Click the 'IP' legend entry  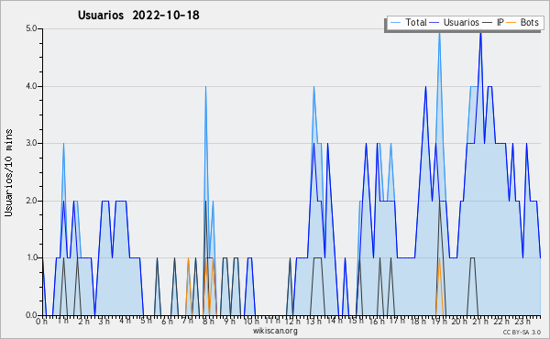click(493, 22)
